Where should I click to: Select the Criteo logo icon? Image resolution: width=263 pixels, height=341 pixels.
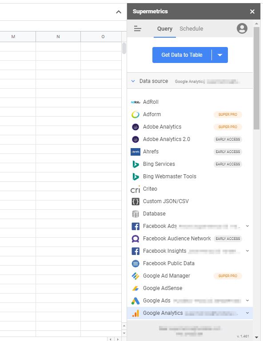point(135,189)
